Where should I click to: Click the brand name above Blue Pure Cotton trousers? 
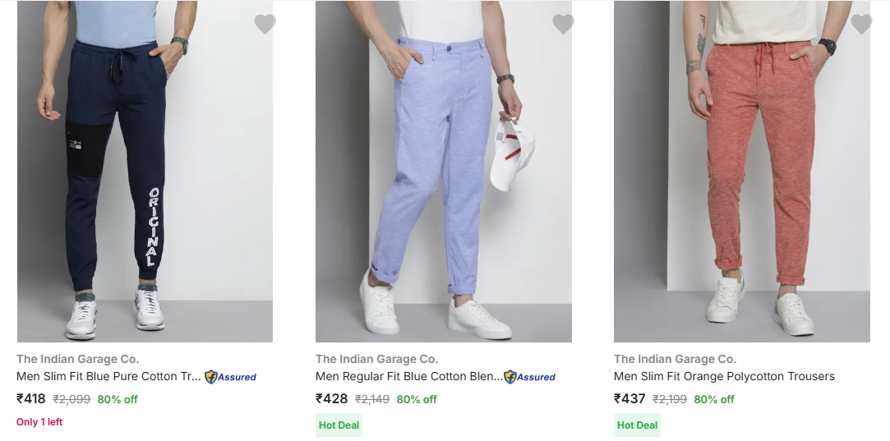78,359
